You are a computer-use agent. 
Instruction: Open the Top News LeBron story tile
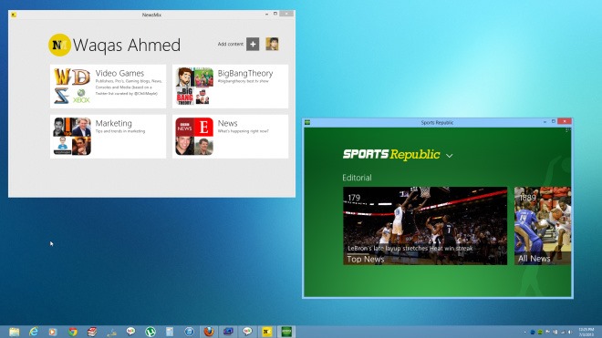tap(425, 226)
